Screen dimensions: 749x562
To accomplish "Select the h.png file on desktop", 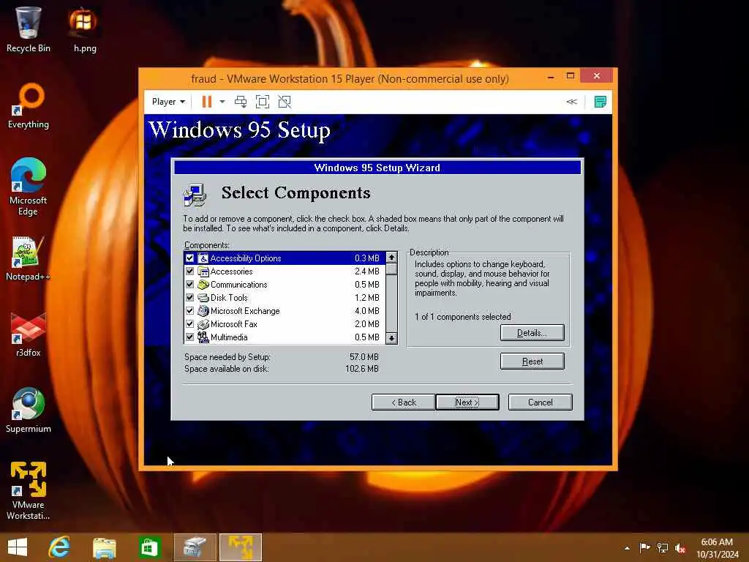I will pos(85,29).
